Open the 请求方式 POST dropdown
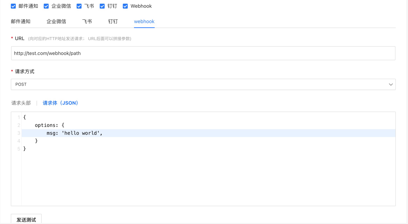Viewport: 408px width, 224px height. [198, 84]
